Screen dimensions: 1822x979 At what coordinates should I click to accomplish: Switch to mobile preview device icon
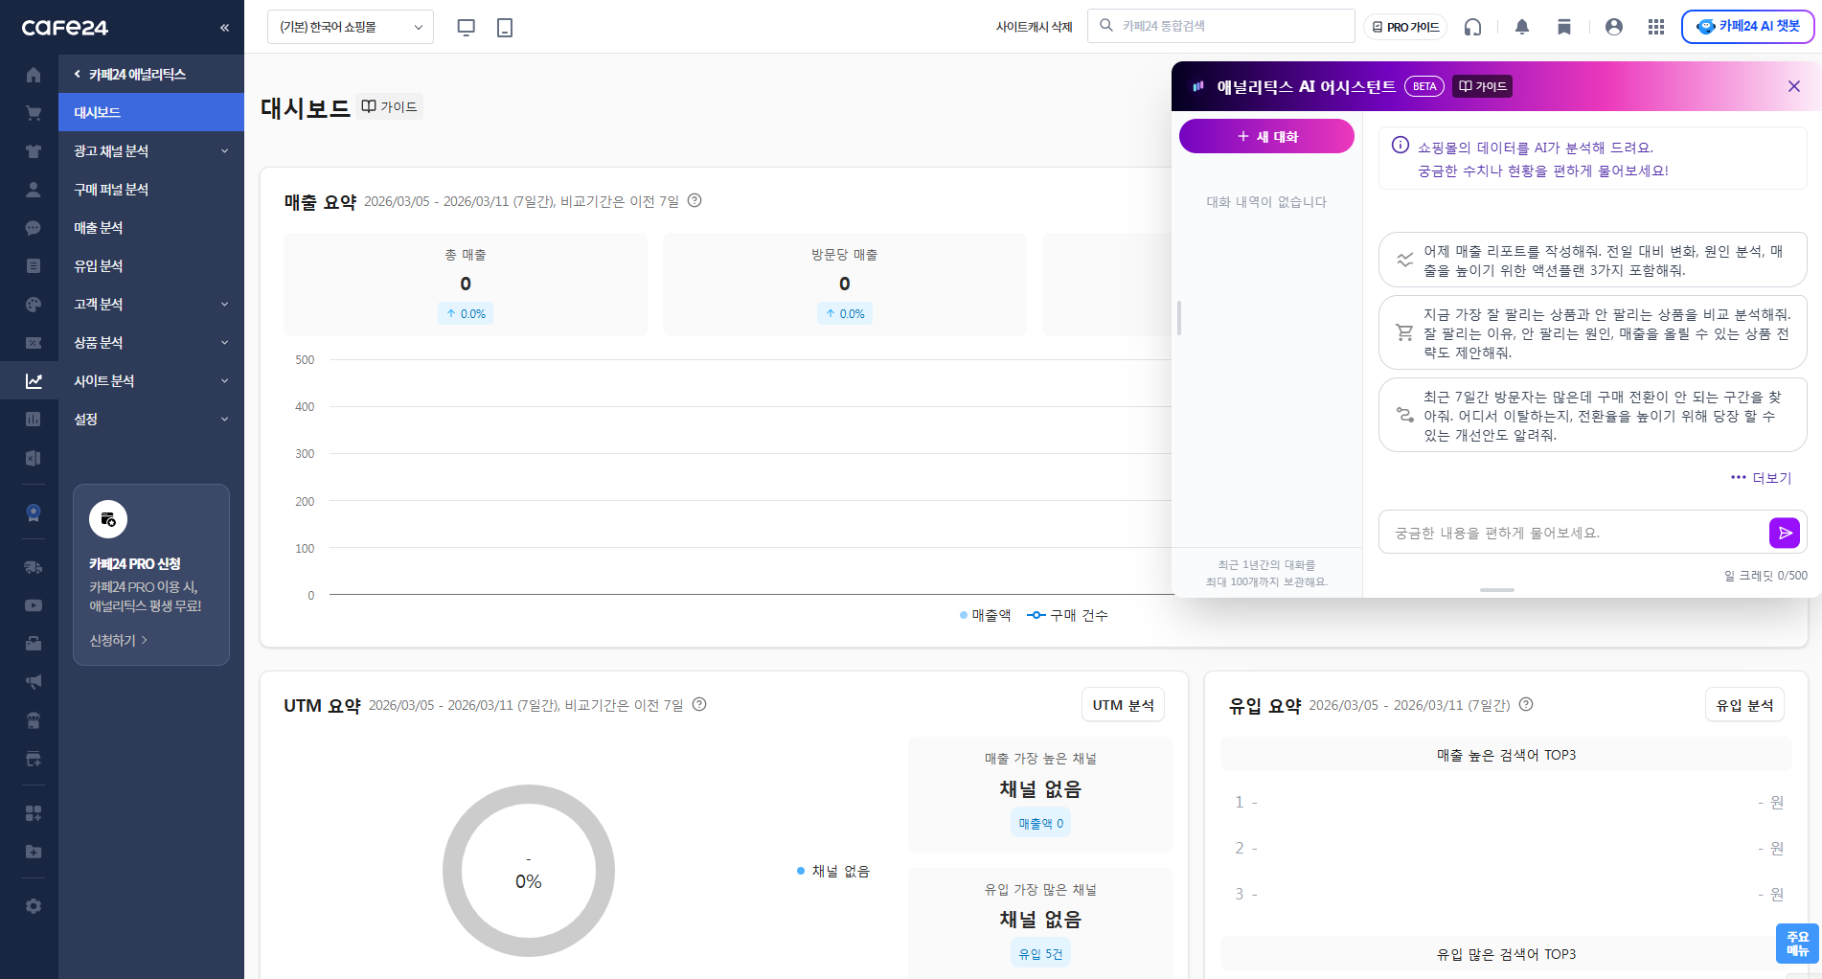coord(505,28)
